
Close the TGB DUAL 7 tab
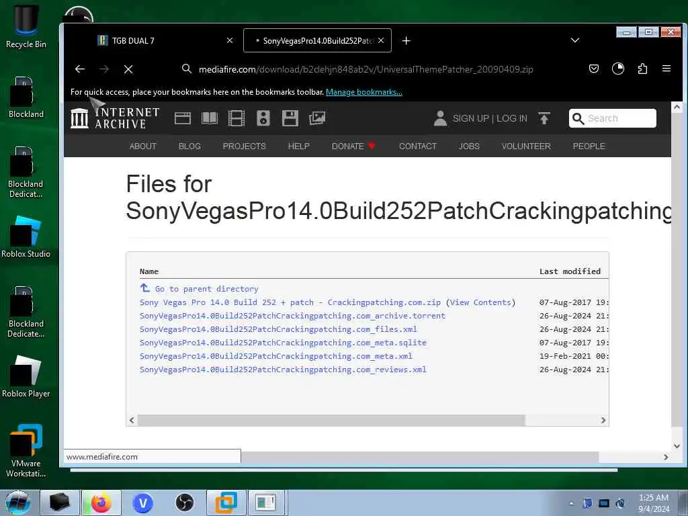point(230,40)
